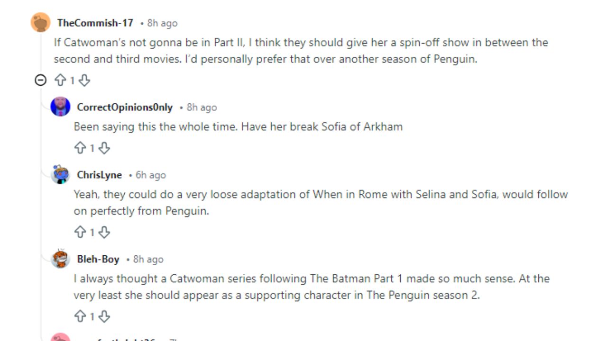
Task: Upvote ChrisLyne's When in Rome comment
Action: [79, 232]
